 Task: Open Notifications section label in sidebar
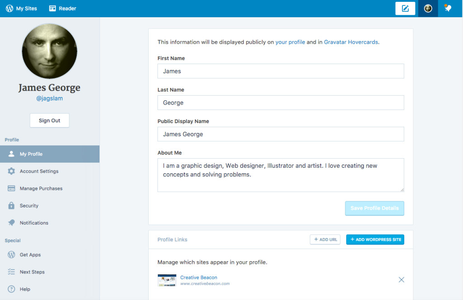(x=34, y=223)
